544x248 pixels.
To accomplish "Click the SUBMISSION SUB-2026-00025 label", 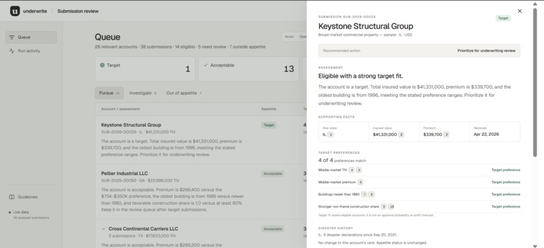I will (x=347, y=17).
